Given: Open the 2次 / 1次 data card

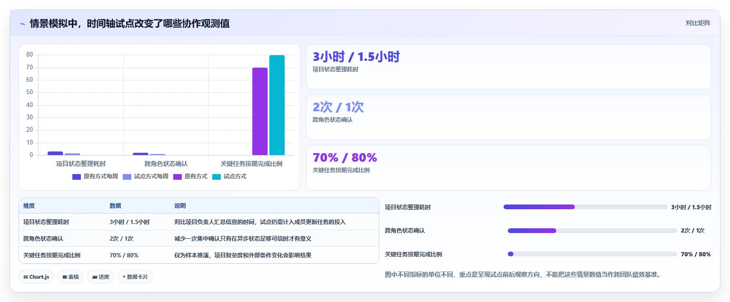Looking at the screenshot, I should (x=508, y=117).
